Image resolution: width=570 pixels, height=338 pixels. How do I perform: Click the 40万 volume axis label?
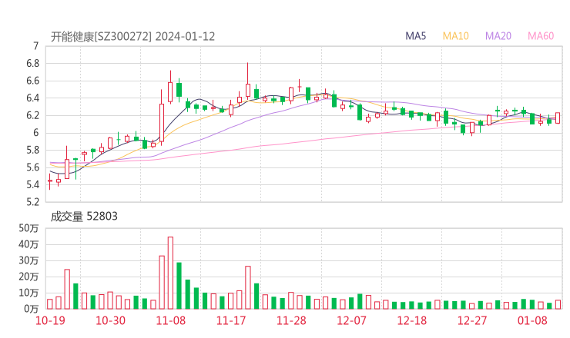(x=28, y=244)
